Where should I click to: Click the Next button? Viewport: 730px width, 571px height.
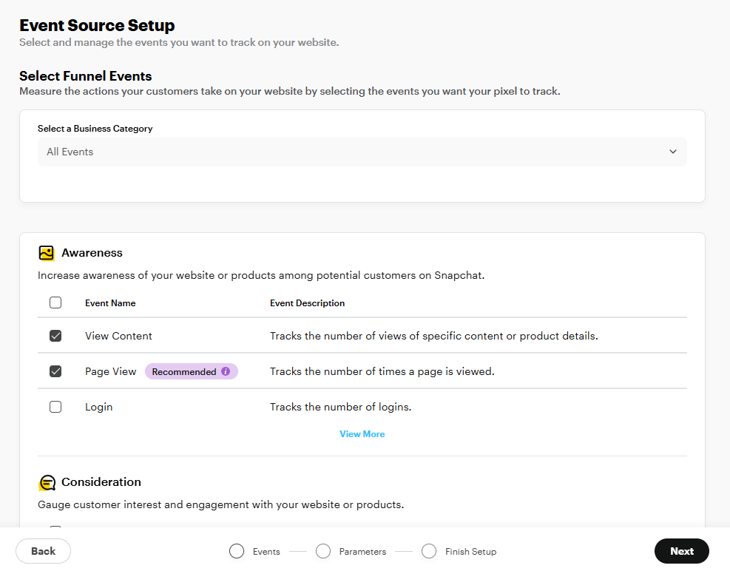coord(682,551)
